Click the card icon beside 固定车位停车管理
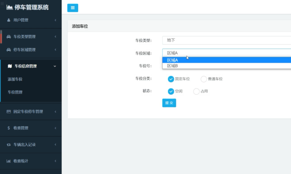291x174 pixels. coord(9,111)
